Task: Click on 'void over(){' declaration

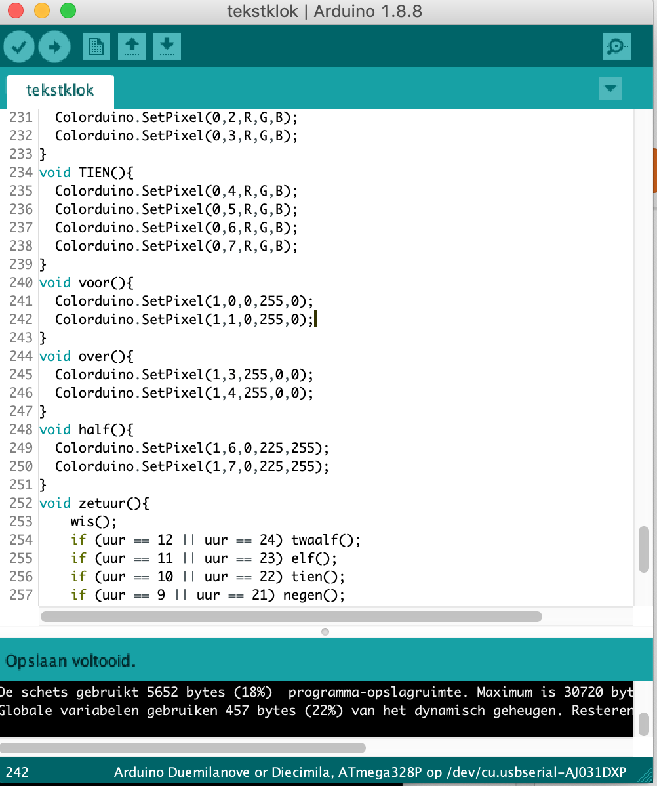Action: tap(86, 356)
